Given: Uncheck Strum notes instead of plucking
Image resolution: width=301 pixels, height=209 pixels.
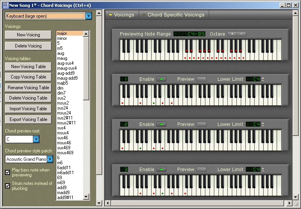Looking at the screenshot, I should click(x=8, y=186).
